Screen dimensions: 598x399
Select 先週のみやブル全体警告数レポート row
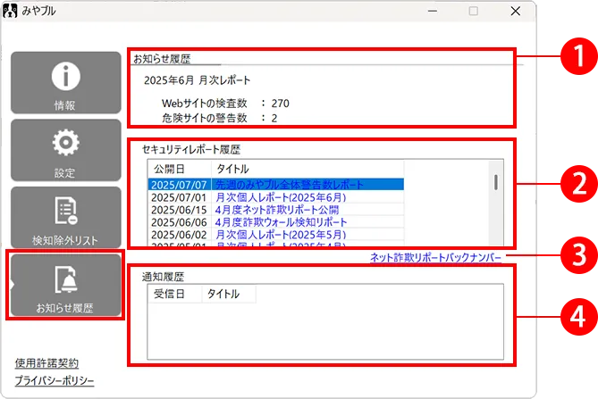pos(275,185)
